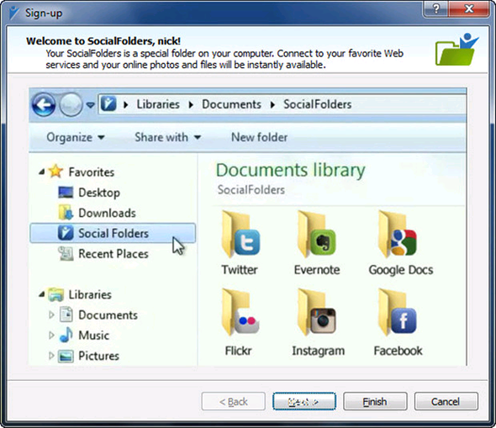
Task: Select the highlighted Social Folders entry
Action: 113,233
